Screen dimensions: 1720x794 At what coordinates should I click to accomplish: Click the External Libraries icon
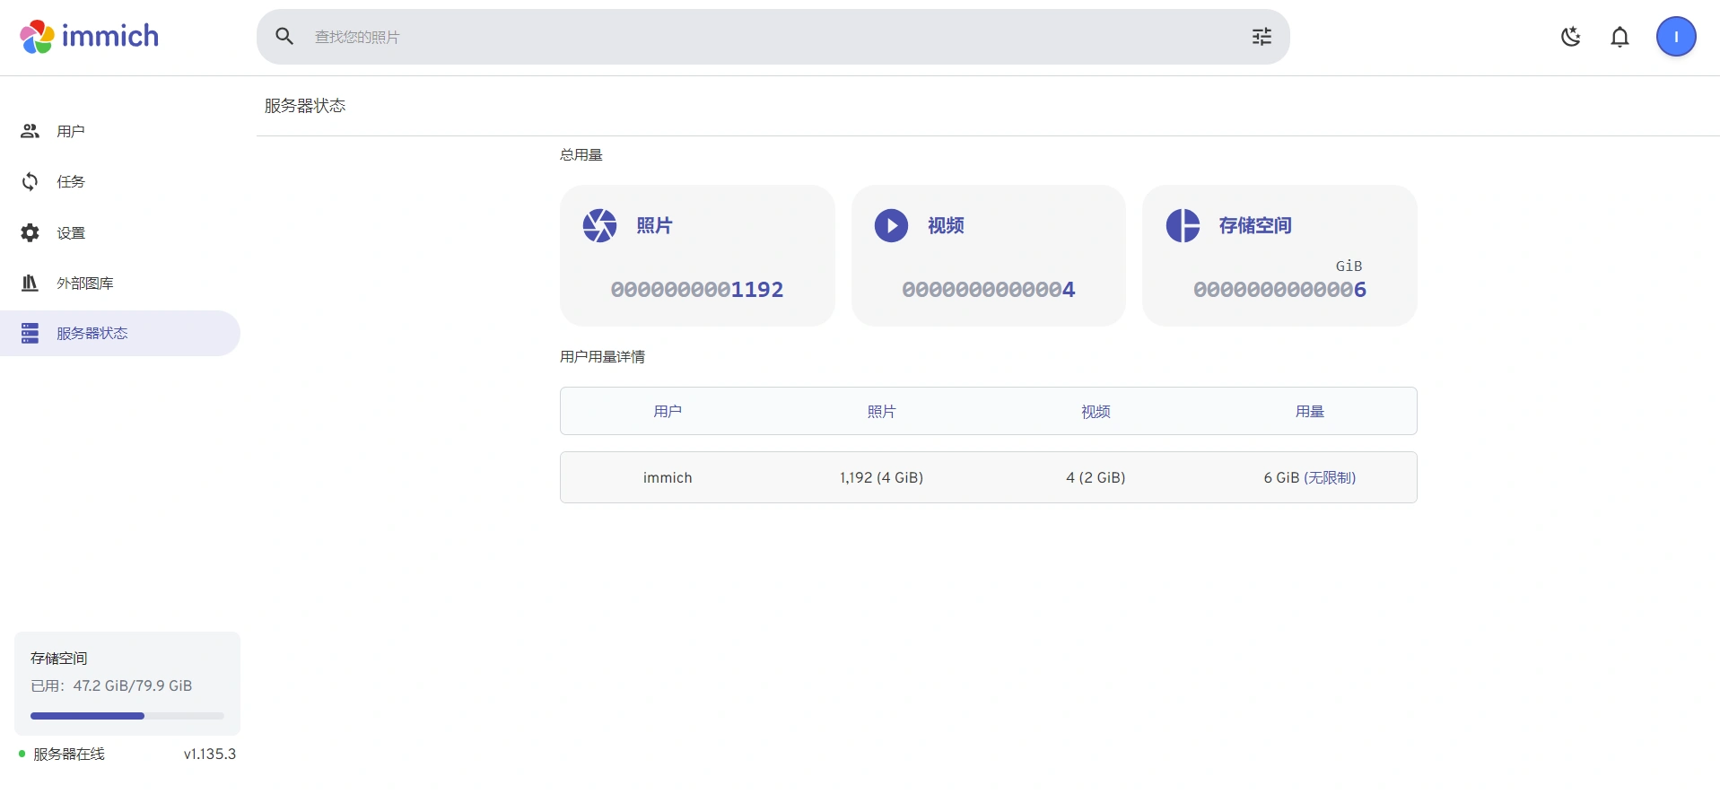coord(30,284)
